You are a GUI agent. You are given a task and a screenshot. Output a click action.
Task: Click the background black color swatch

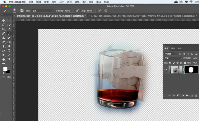click(8, 72)
